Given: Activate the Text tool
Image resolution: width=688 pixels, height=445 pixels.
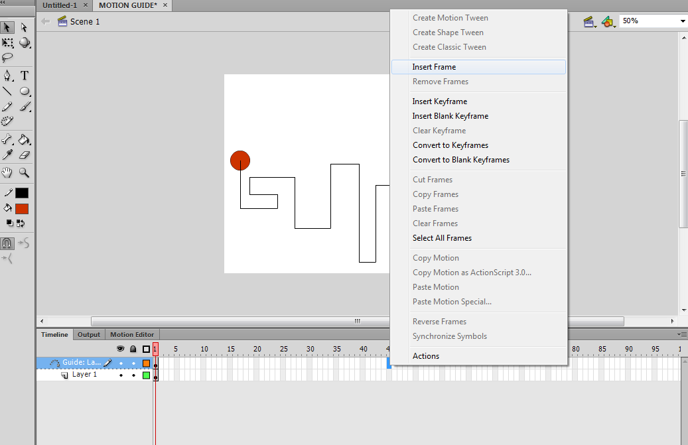Looking at the screenshot, I should pyautogui.click(x=24, y=75).
